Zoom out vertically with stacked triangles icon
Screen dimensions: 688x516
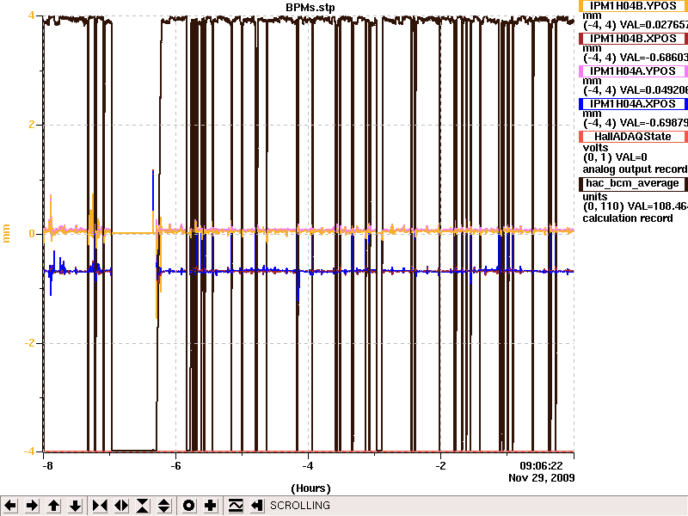click(164, 506)
